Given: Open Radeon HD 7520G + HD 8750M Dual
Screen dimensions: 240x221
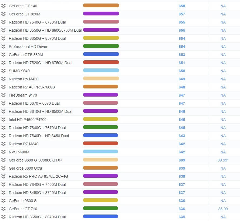Looking at the screenshot, I should click(41, 63).
